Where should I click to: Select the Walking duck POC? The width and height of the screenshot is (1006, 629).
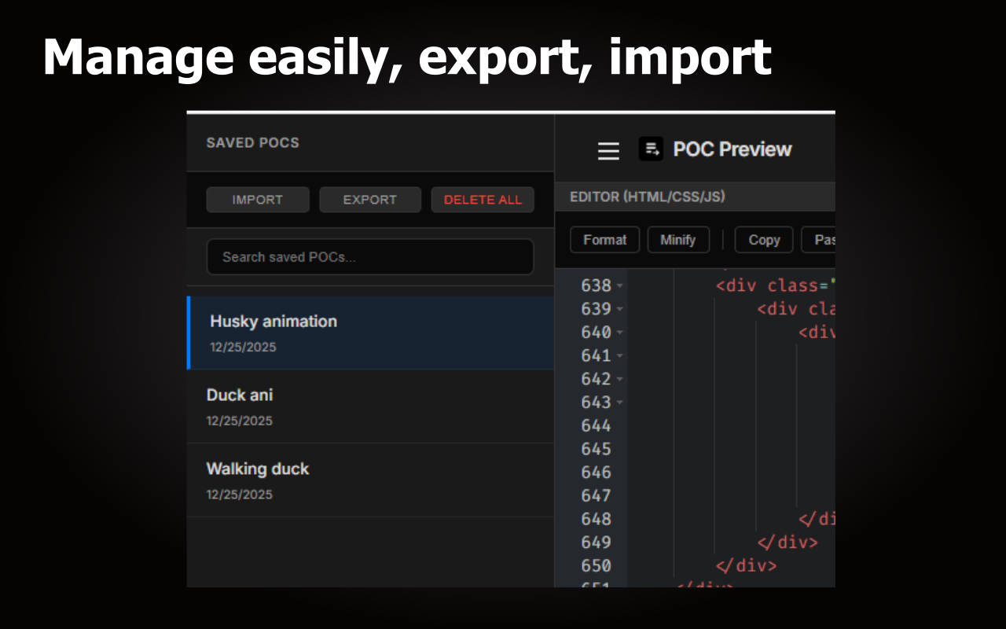pos(369,480)
